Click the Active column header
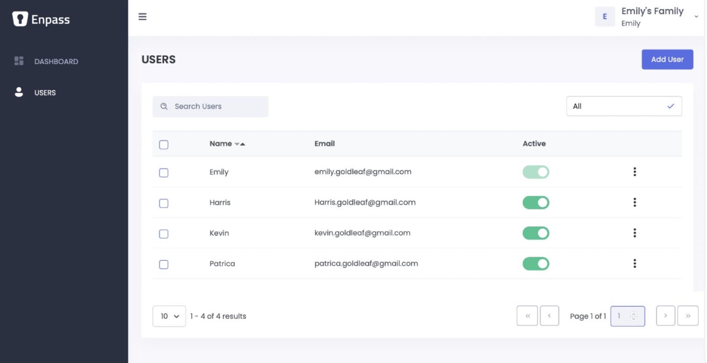 click(x=534, y=144)
